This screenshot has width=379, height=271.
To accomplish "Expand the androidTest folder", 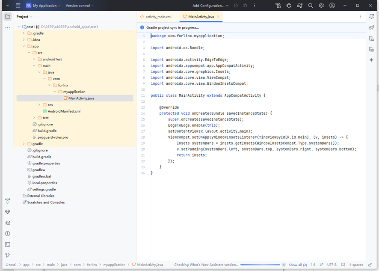I will click(x=34, y=59).
